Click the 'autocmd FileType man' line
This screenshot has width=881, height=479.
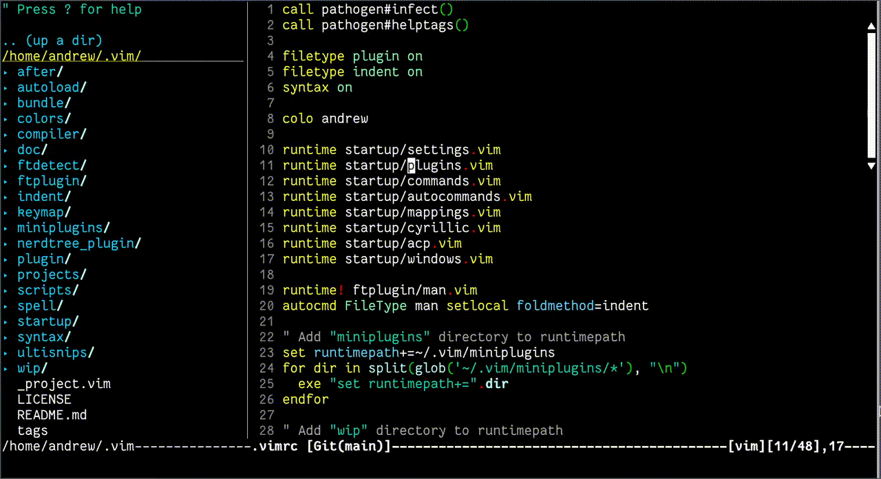(x=465, y=306)
